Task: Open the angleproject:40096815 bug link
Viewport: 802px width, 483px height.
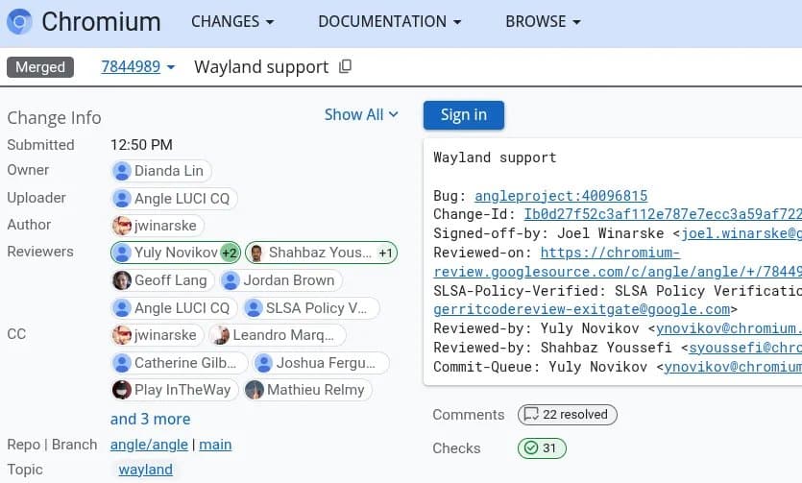Action: 561,196
